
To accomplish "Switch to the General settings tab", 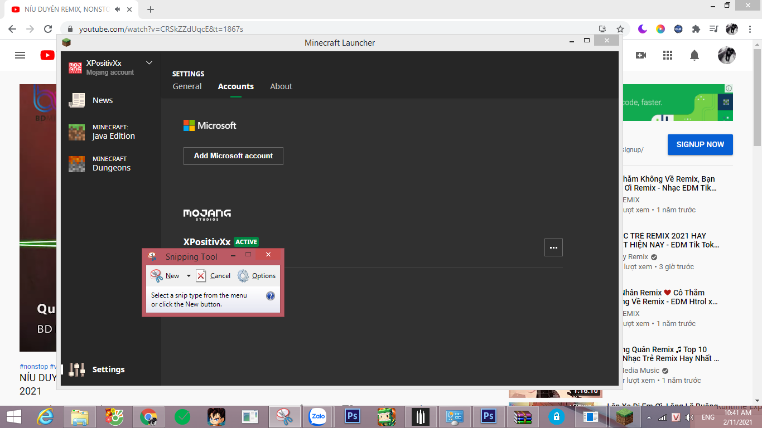I will click(x=187, y=86).
